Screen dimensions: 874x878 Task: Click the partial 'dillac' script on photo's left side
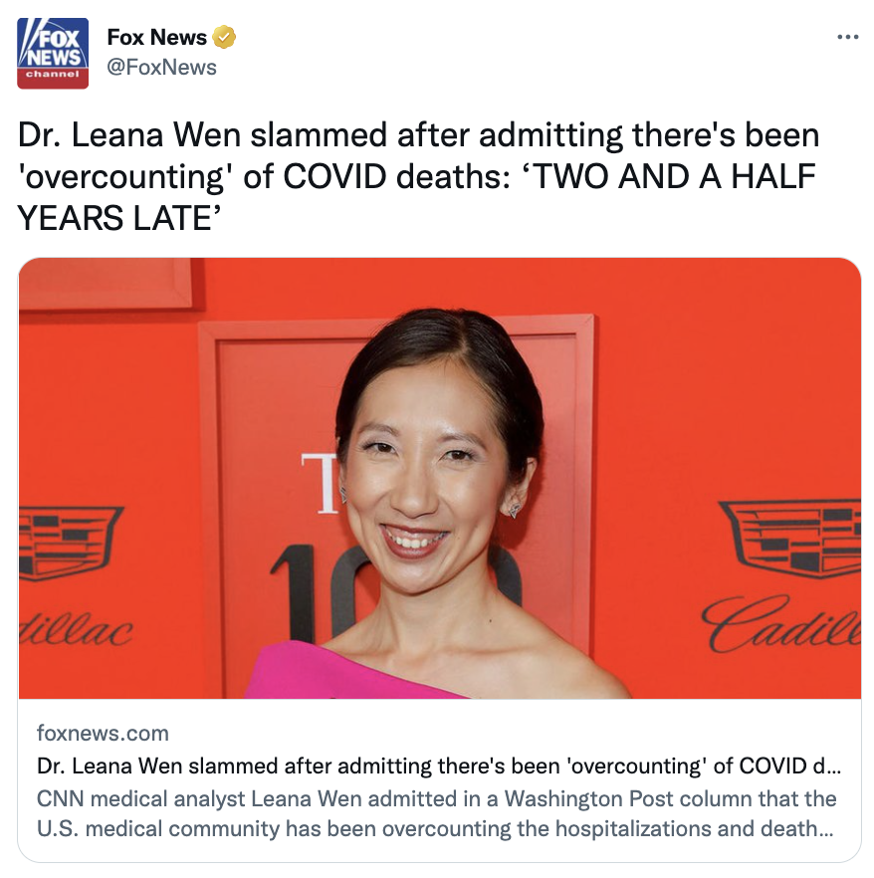[x=76, y=631]
